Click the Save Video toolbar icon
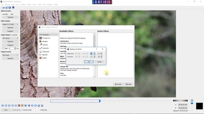This screenshot has height=114, width=204. coord(6,8)
